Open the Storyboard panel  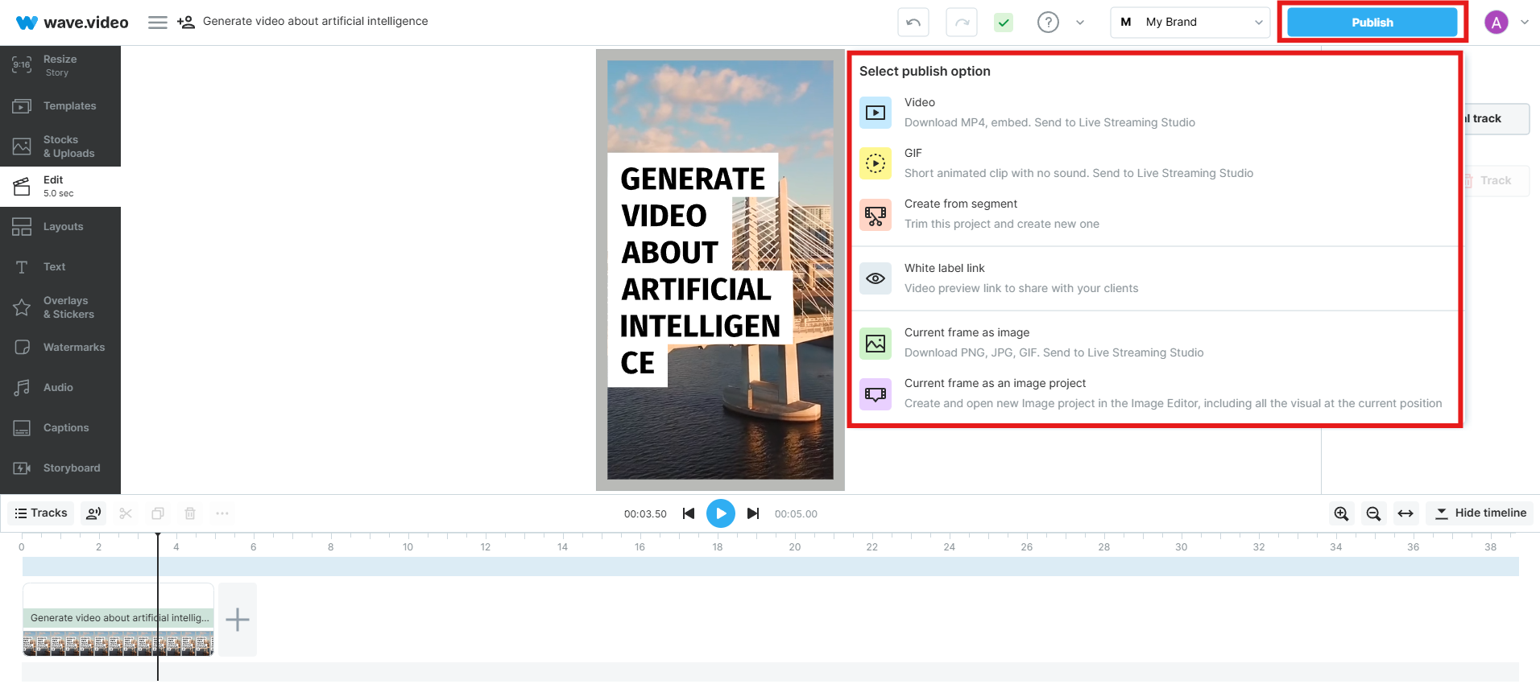pyautogui.click(x=60, y=468)
